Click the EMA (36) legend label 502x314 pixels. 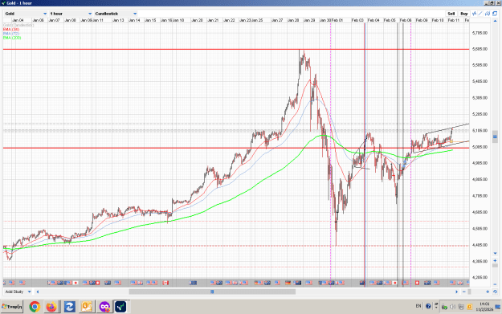(11, 29)
